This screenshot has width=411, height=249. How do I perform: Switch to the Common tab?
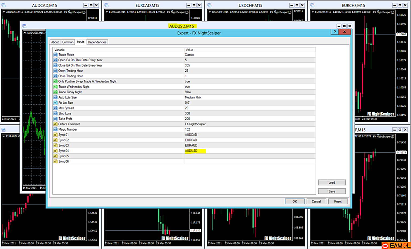click(68, 42)
